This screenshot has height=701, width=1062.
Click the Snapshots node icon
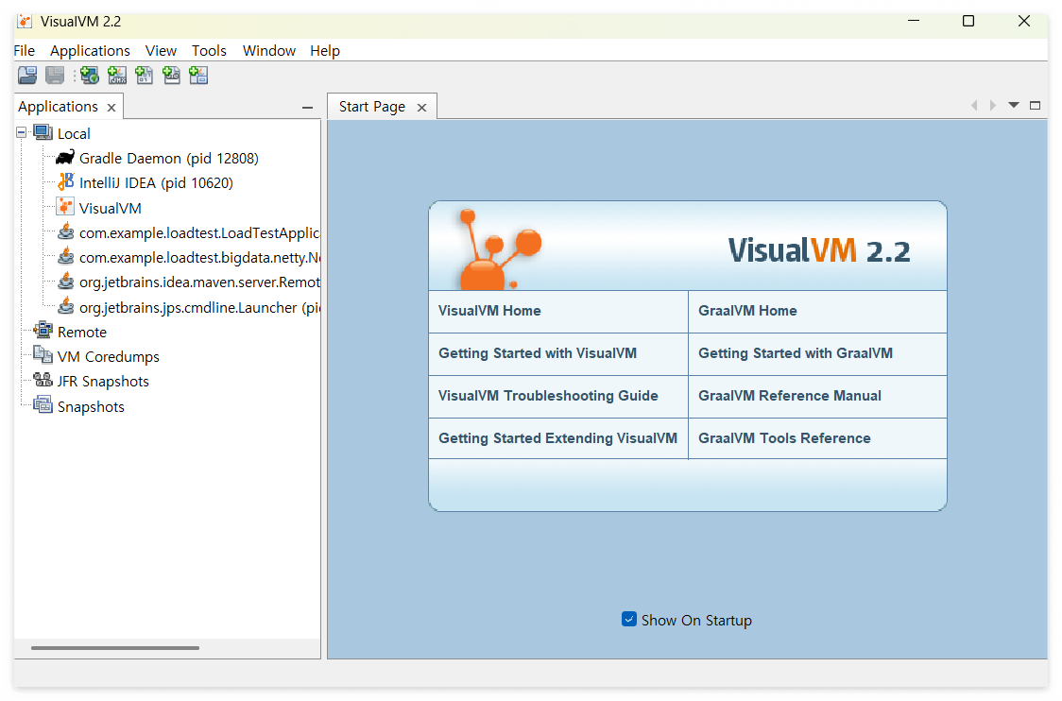43,405
